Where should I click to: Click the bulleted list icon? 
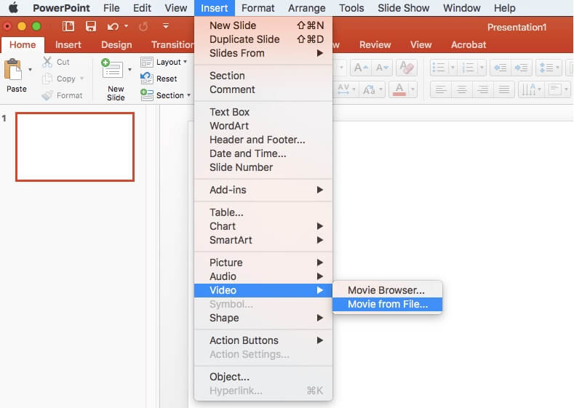[x=439, y=68]
